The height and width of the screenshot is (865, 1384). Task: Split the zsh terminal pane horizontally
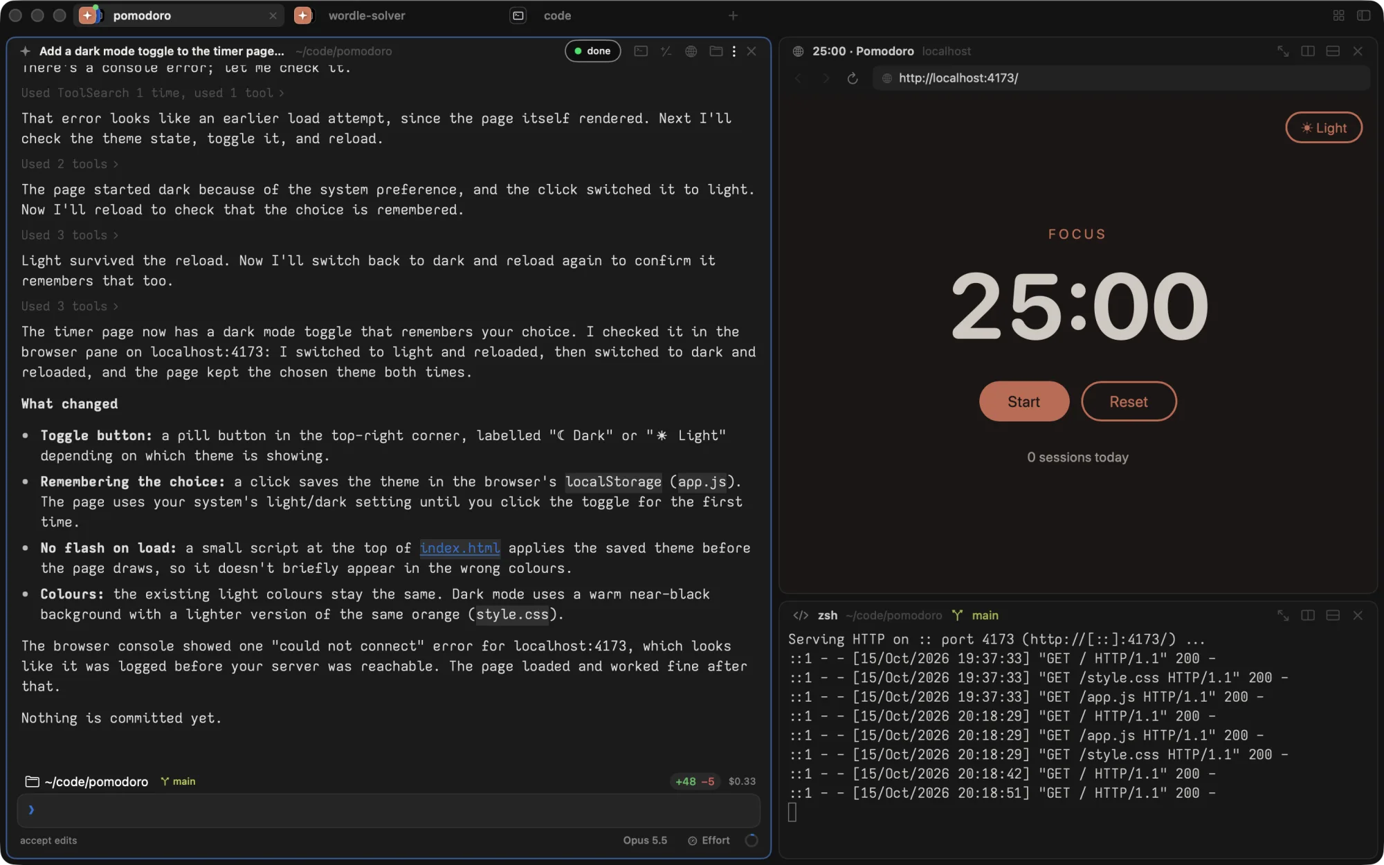point(1333,615)
